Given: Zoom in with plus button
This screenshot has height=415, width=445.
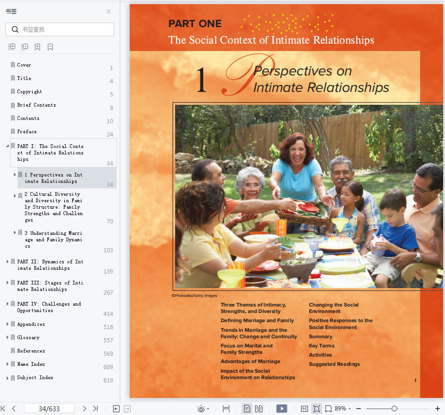Looking at the screenshot, I should point(438,409).
